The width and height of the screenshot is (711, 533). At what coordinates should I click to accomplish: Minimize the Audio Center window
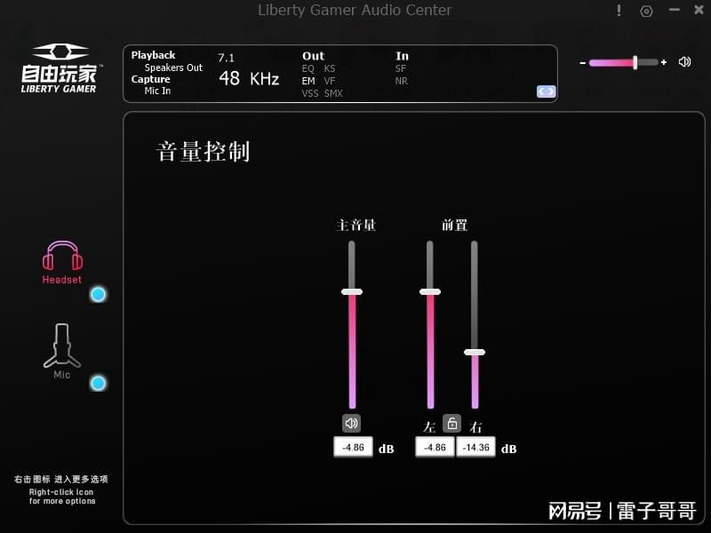point(675,10)
